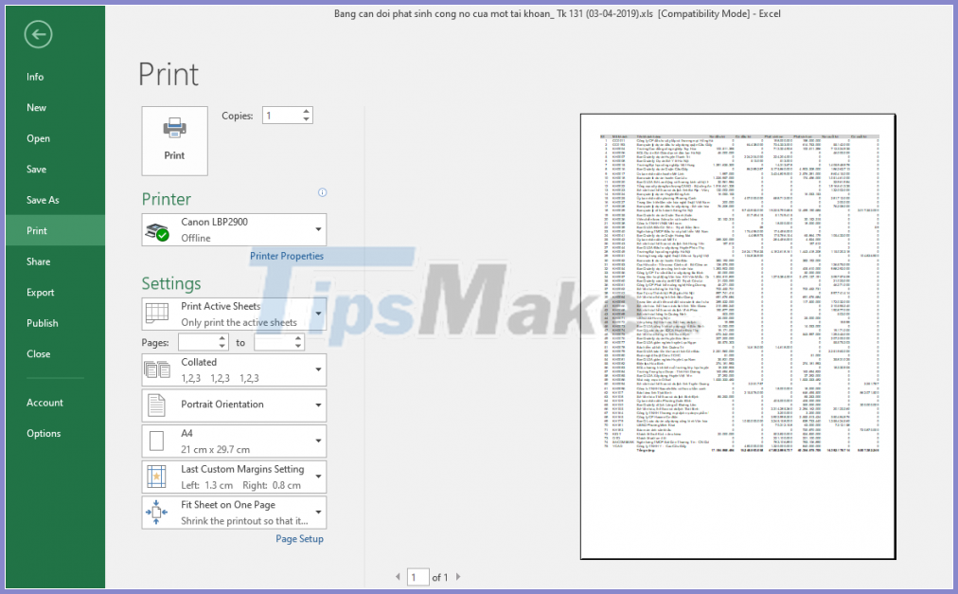Click the Fit Sheet on One Page icon
Image resolution: width=958 pixels, height=594 pixels.
[x=156, y=512]
